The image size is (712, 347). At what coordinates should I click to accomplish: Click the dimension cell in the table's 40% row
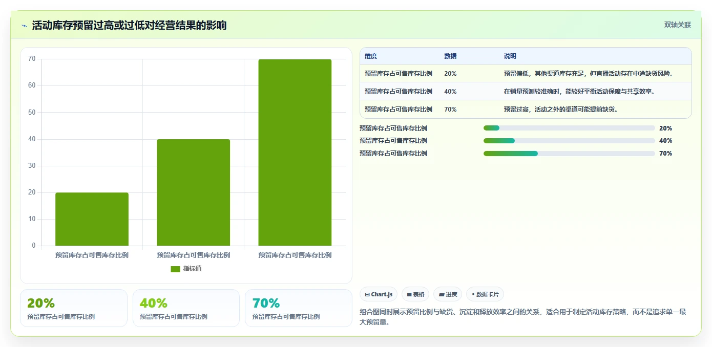[x=399, y=92]
